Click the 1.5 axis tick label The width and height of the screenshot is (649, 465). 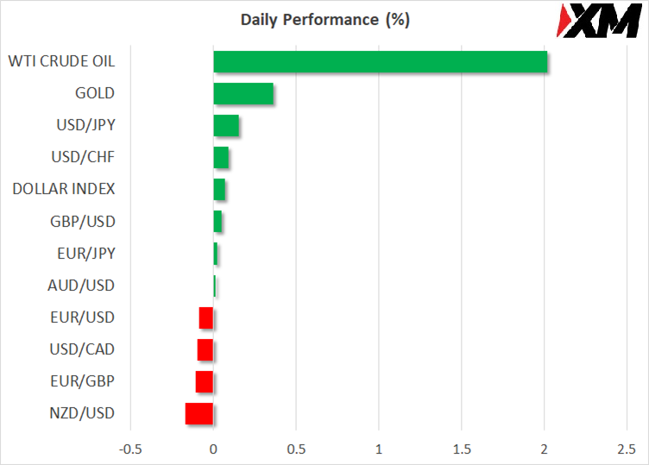pyautogui.click(x=461, y=449)
